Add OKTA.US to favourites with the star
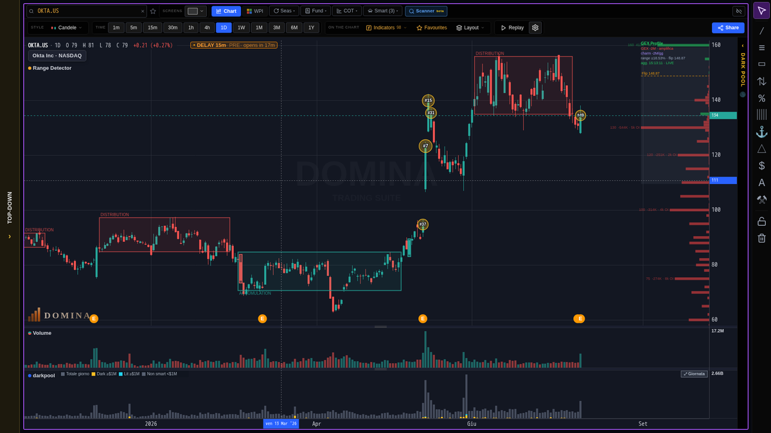The image size is (771, 433). [x=153, y=11]
